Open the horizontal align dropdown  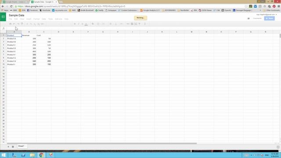pos(111,24)
